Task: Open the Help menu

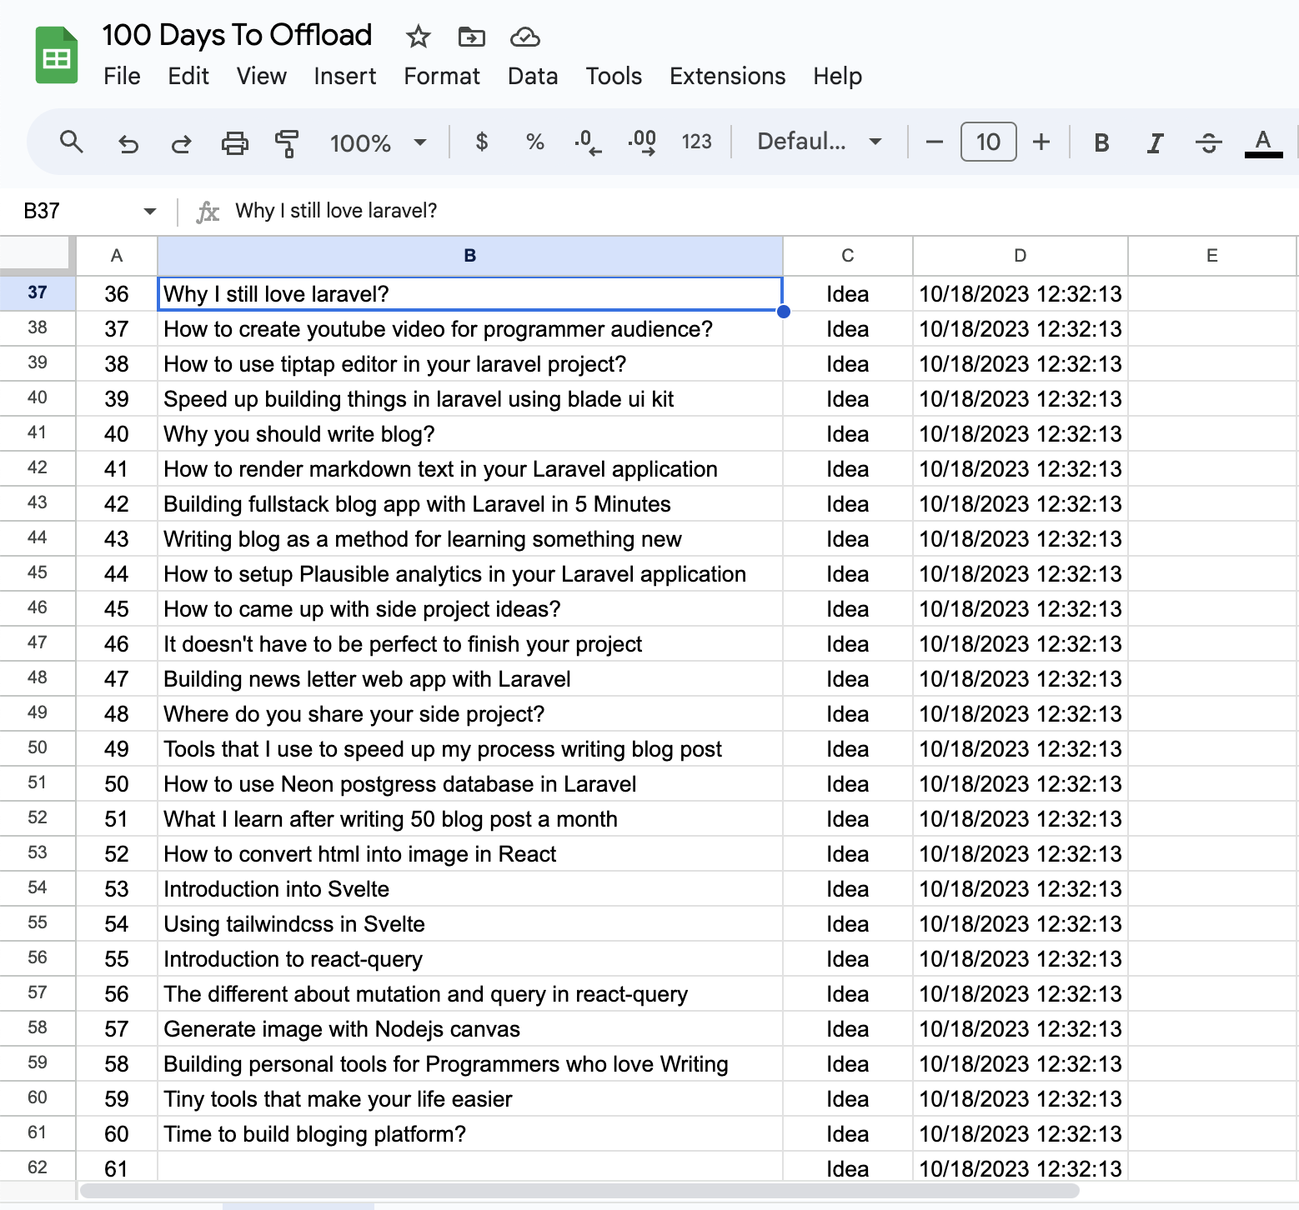Action: tap(837, 77)
